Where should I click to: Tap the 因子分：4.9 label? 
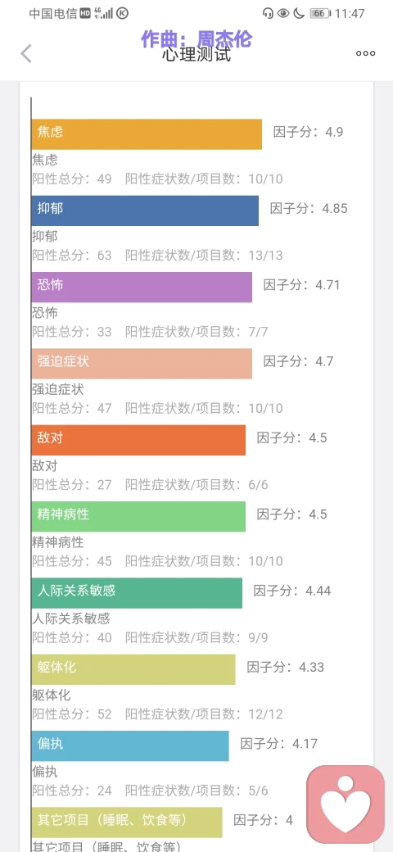coord(308,132)
